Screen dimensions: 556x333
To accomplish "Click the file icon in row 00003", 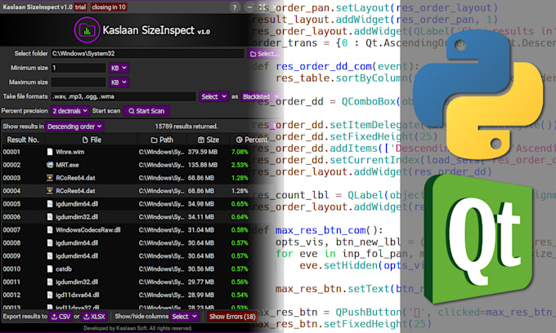I will click(50, 178).
